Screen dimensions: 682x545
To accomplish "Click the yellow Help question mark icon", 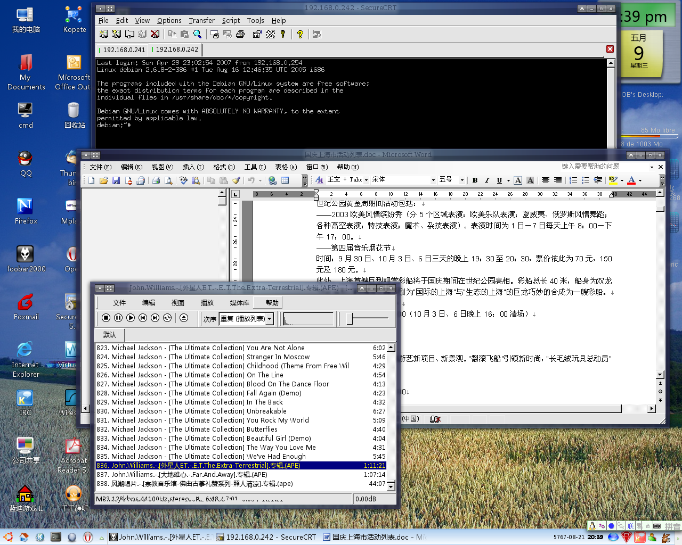I will pos(300,34).
